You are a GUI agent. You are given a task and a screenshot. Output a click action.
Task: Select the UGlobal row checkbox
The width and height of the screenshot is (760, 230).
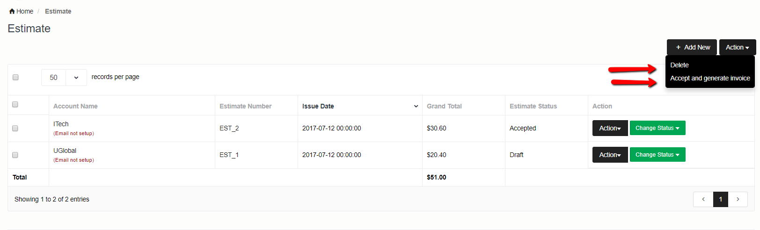pos(15,155)
